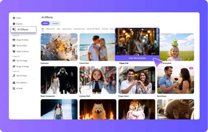The image size is (208, 132).
Task: Switch to the Images toggle
Action: tap(55, 23)
